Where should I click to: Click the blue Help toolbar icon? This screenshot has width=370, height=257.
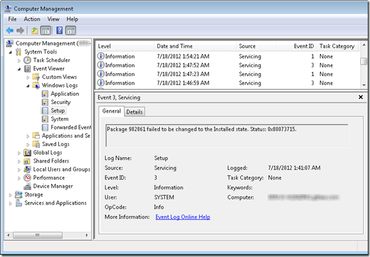click(x=59, y=30)
